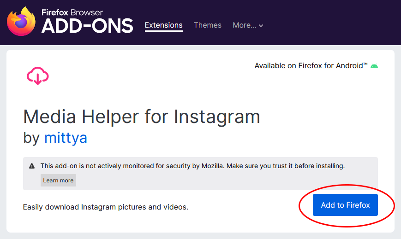Click the Available on Firefox for Android label

[309, 66]
